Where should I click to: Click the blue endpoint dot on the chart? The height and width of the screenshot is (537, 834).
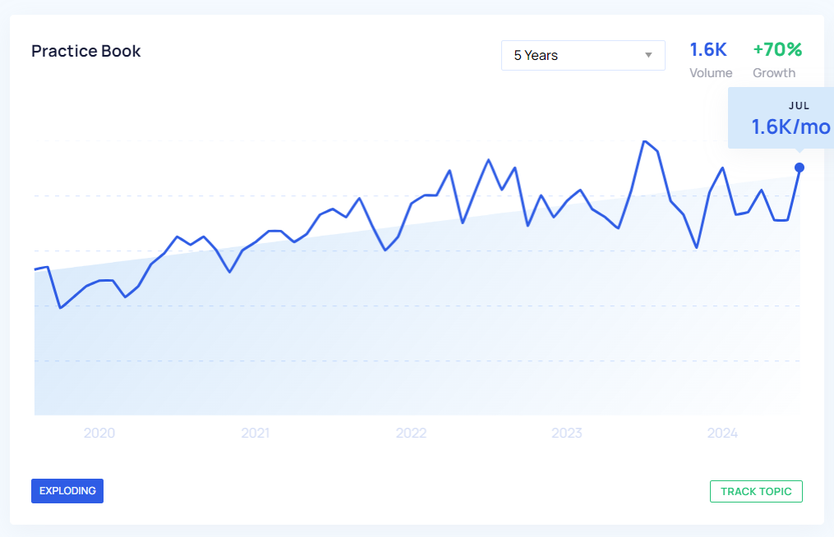coord(799,168)
